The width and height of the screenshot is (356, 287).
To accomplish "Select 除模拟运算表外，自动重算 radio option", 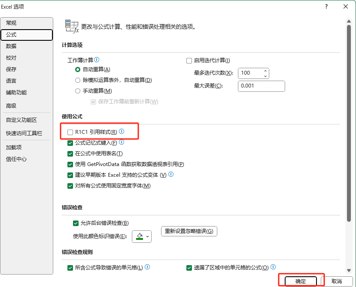I will click(78, 80).
